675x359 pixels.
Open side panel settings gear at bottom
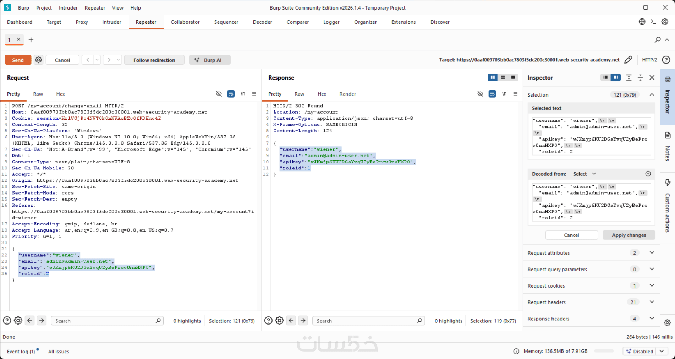(x=668, y=322)
